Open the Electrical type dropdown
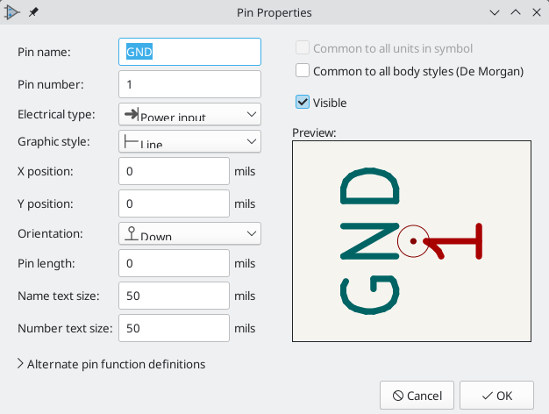549x414 pixels. pos(189,114)
